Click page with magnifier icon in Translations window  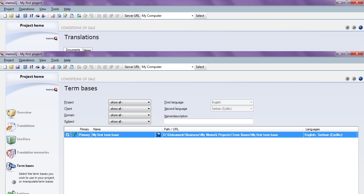tap(71, 16)
